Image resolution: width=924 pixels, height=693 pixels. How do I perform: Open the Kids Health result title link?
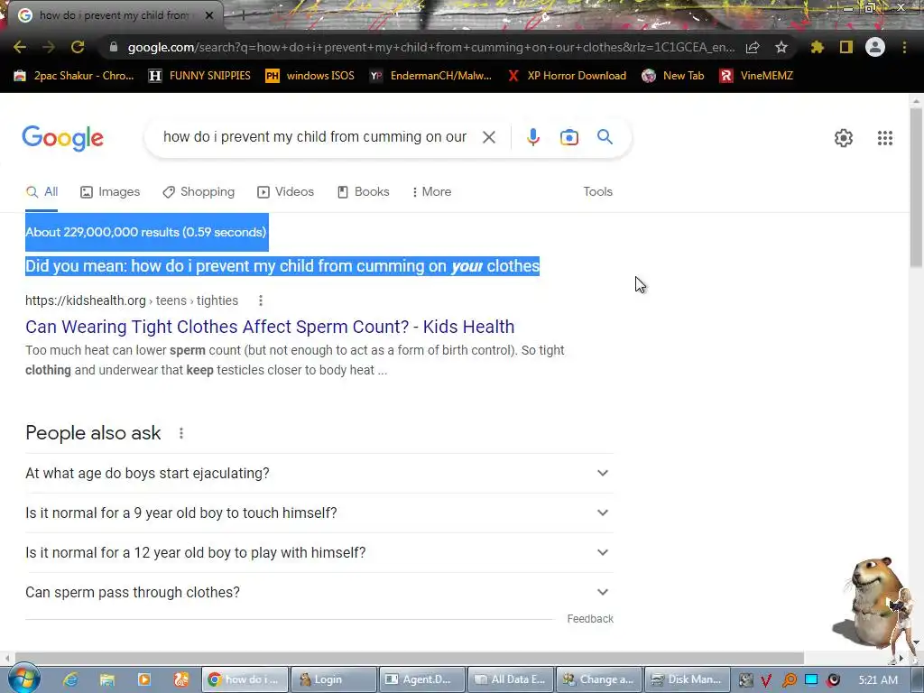[x=270, y=327]
